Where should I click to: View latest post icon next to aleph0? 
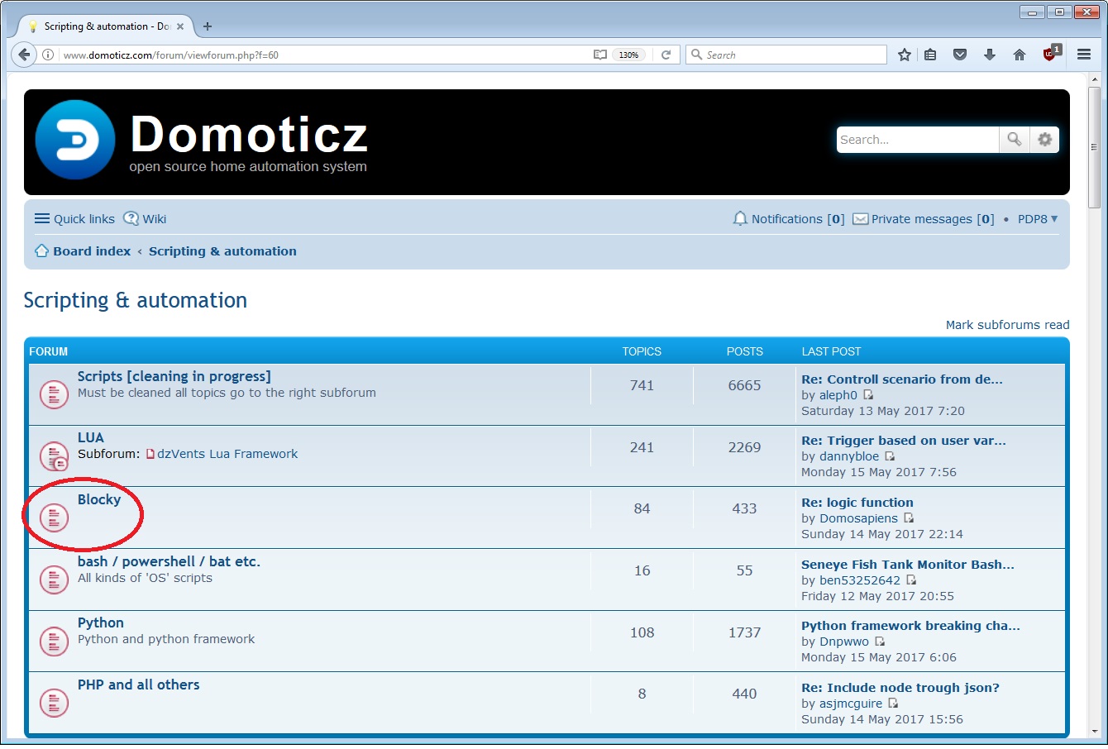pos(868,395)
